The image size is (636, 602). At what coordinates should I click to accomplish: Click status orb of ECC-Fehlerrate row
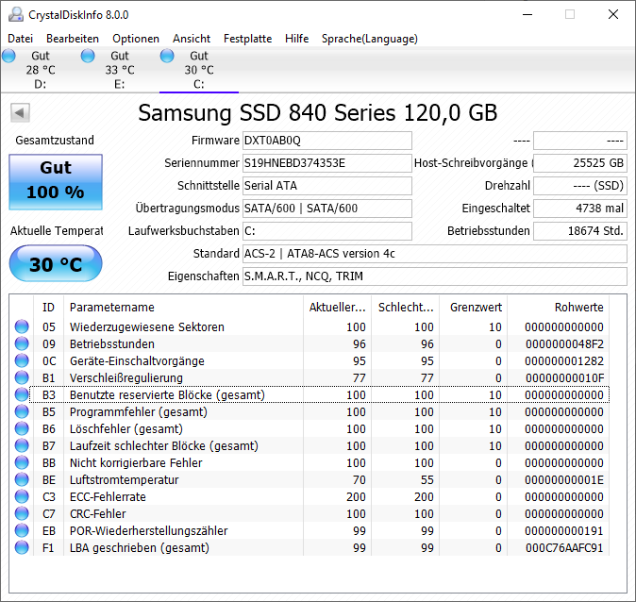[22, 497]
